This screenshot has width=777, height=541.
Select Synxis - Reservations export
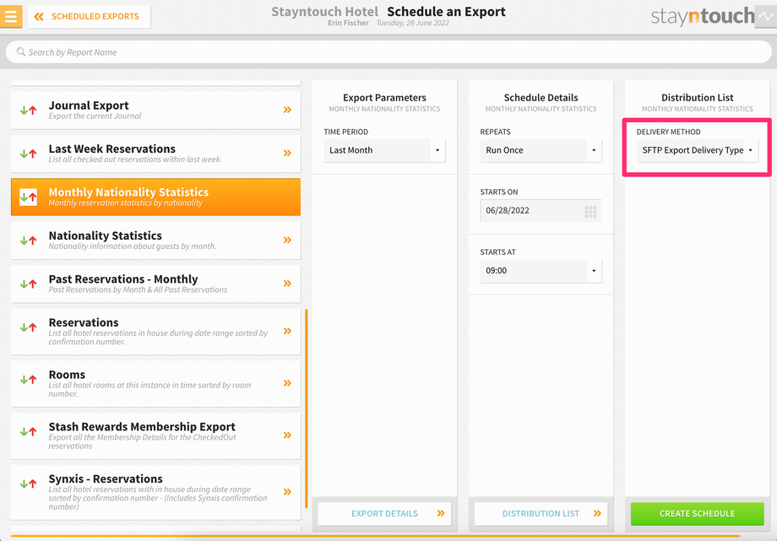(155, 492)
